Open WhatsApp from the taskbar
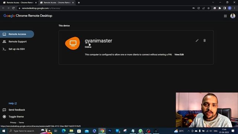This screenshot has height=134, width=238. coord(141,131)
